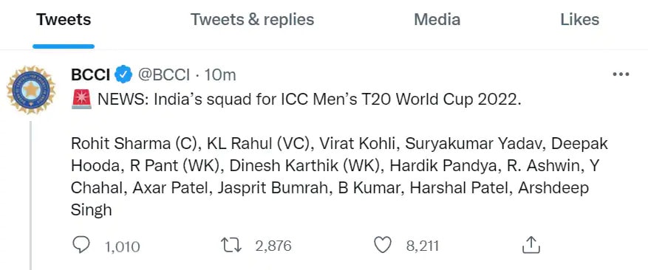Open the three-dot more options menu
648x270 pixels.
pyautogui.click(x=621, y=75)
